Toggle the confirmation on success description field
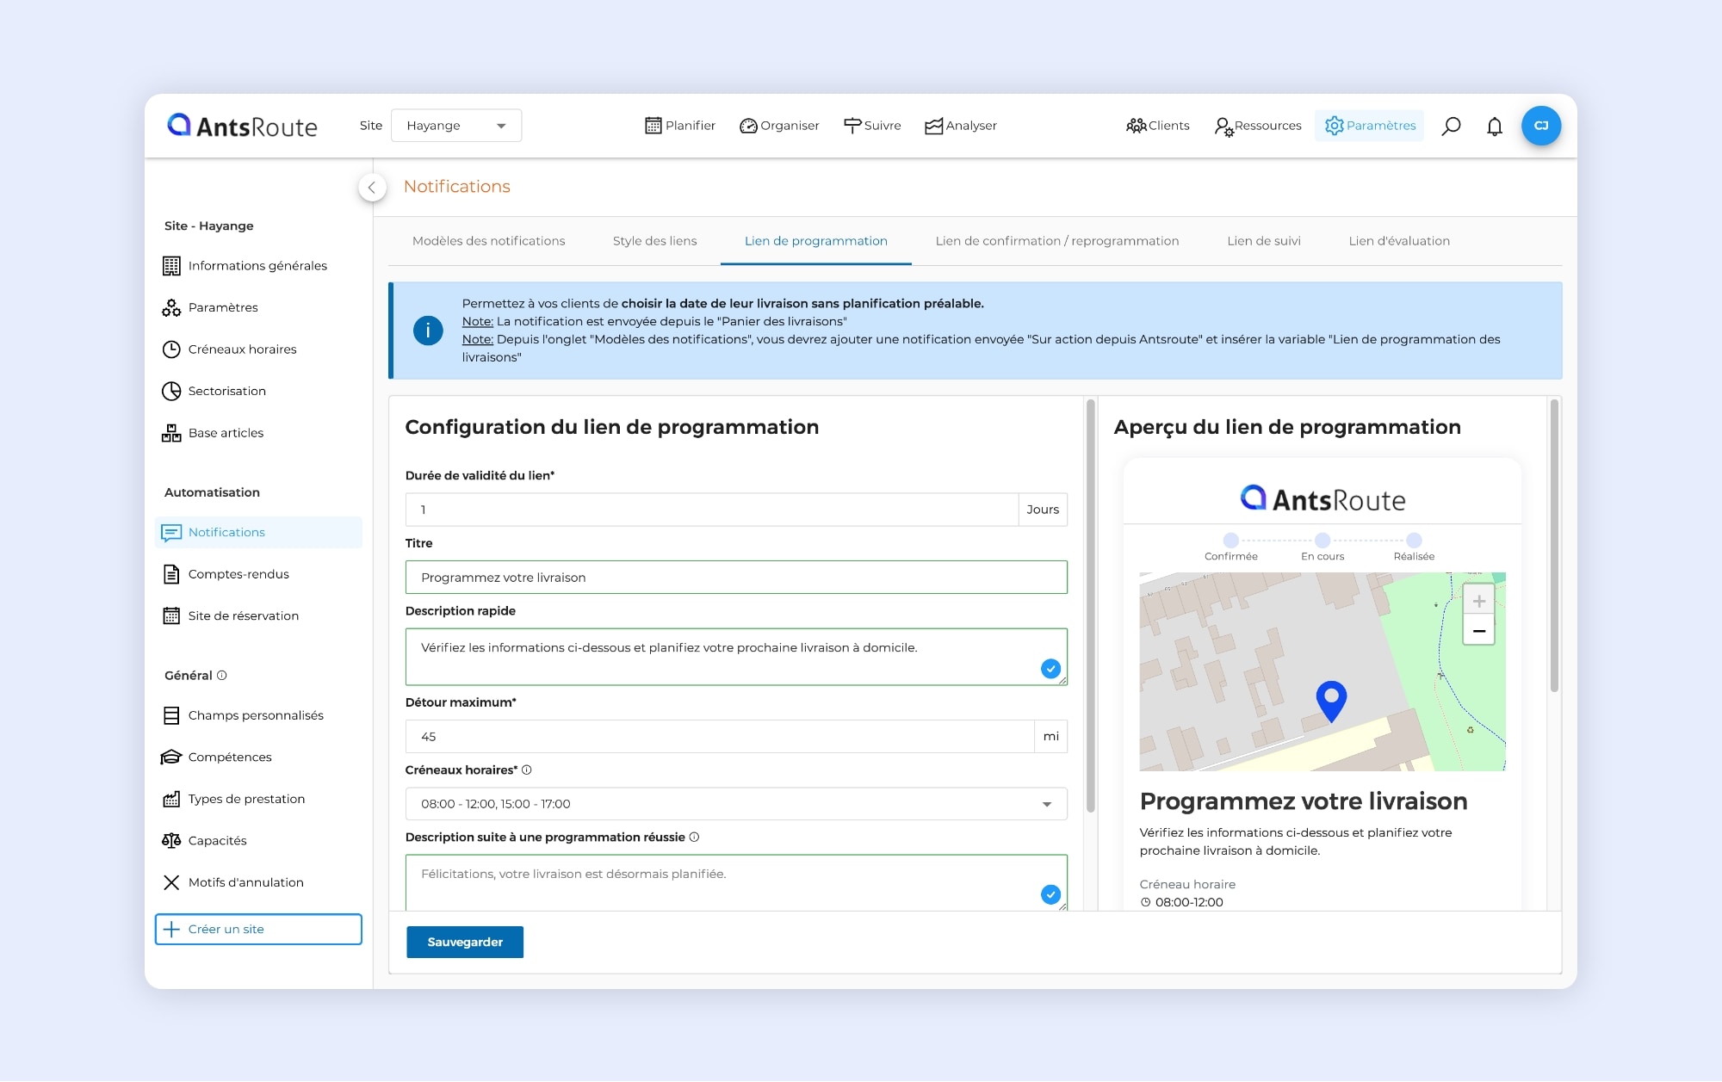 [1050, 894]
